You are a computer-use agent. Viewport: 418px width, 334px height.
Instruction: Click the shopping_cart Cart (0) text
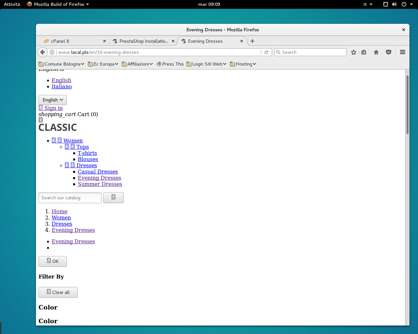[68, 114]
